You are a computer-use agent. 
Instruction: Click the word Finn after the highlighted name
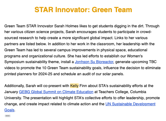(x=83, y=86)
